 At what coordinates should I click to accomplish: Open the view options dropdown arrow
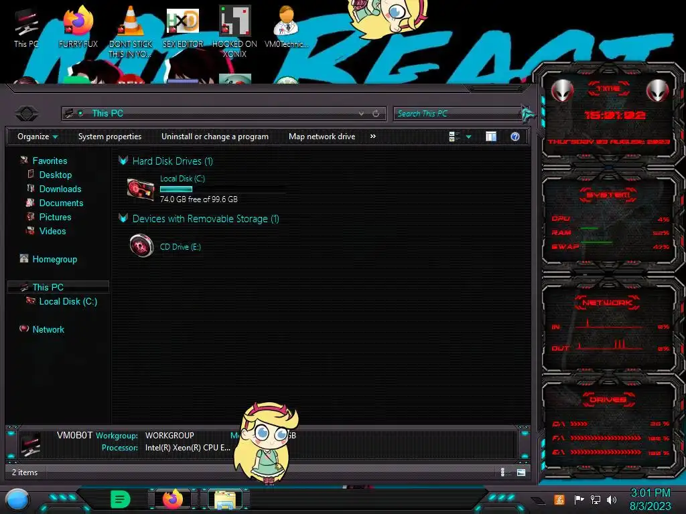468,137
